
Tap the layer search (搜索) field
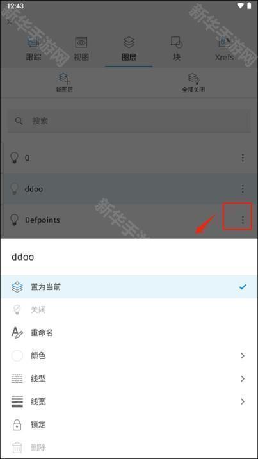[129, 121]
